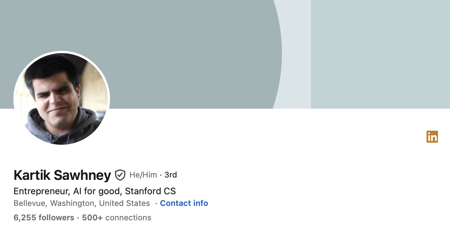Click the surname Sawhney in heading
This screenshot has height=226, width=450.
[x=82, y=175]
